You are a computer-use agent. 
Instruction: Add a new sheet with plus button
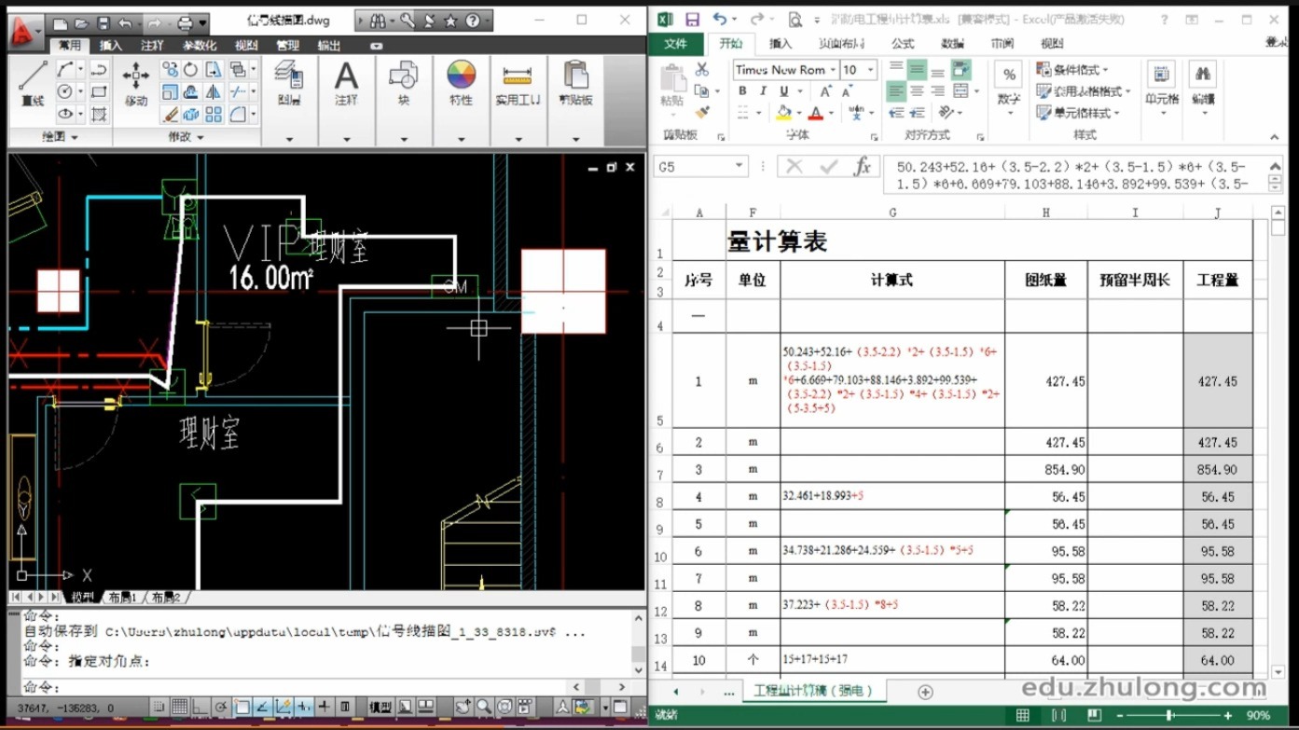tap(925, 692)
